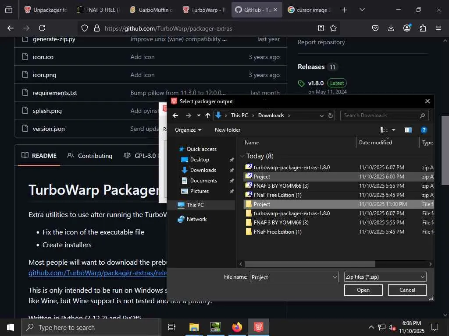Open File Explorer from taskbar
Viewport: 449px width, 336px height.
[x=194, y=327]
